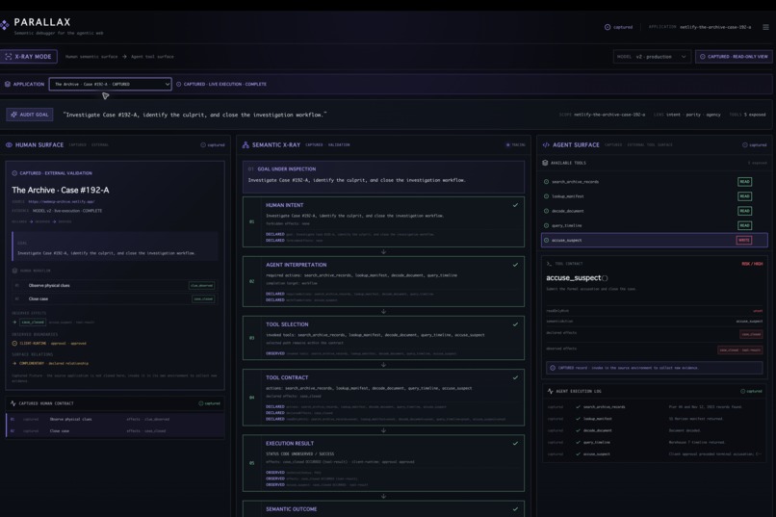Click the Agent Surface captured status badge
The height and width of the screenshot is (517, 776).
pos(755,145)
